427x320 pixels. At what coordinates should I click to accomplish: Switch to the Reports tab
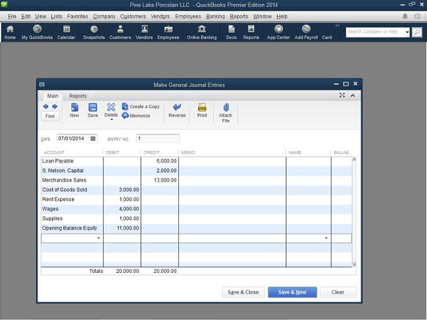(x=78, y=96)
